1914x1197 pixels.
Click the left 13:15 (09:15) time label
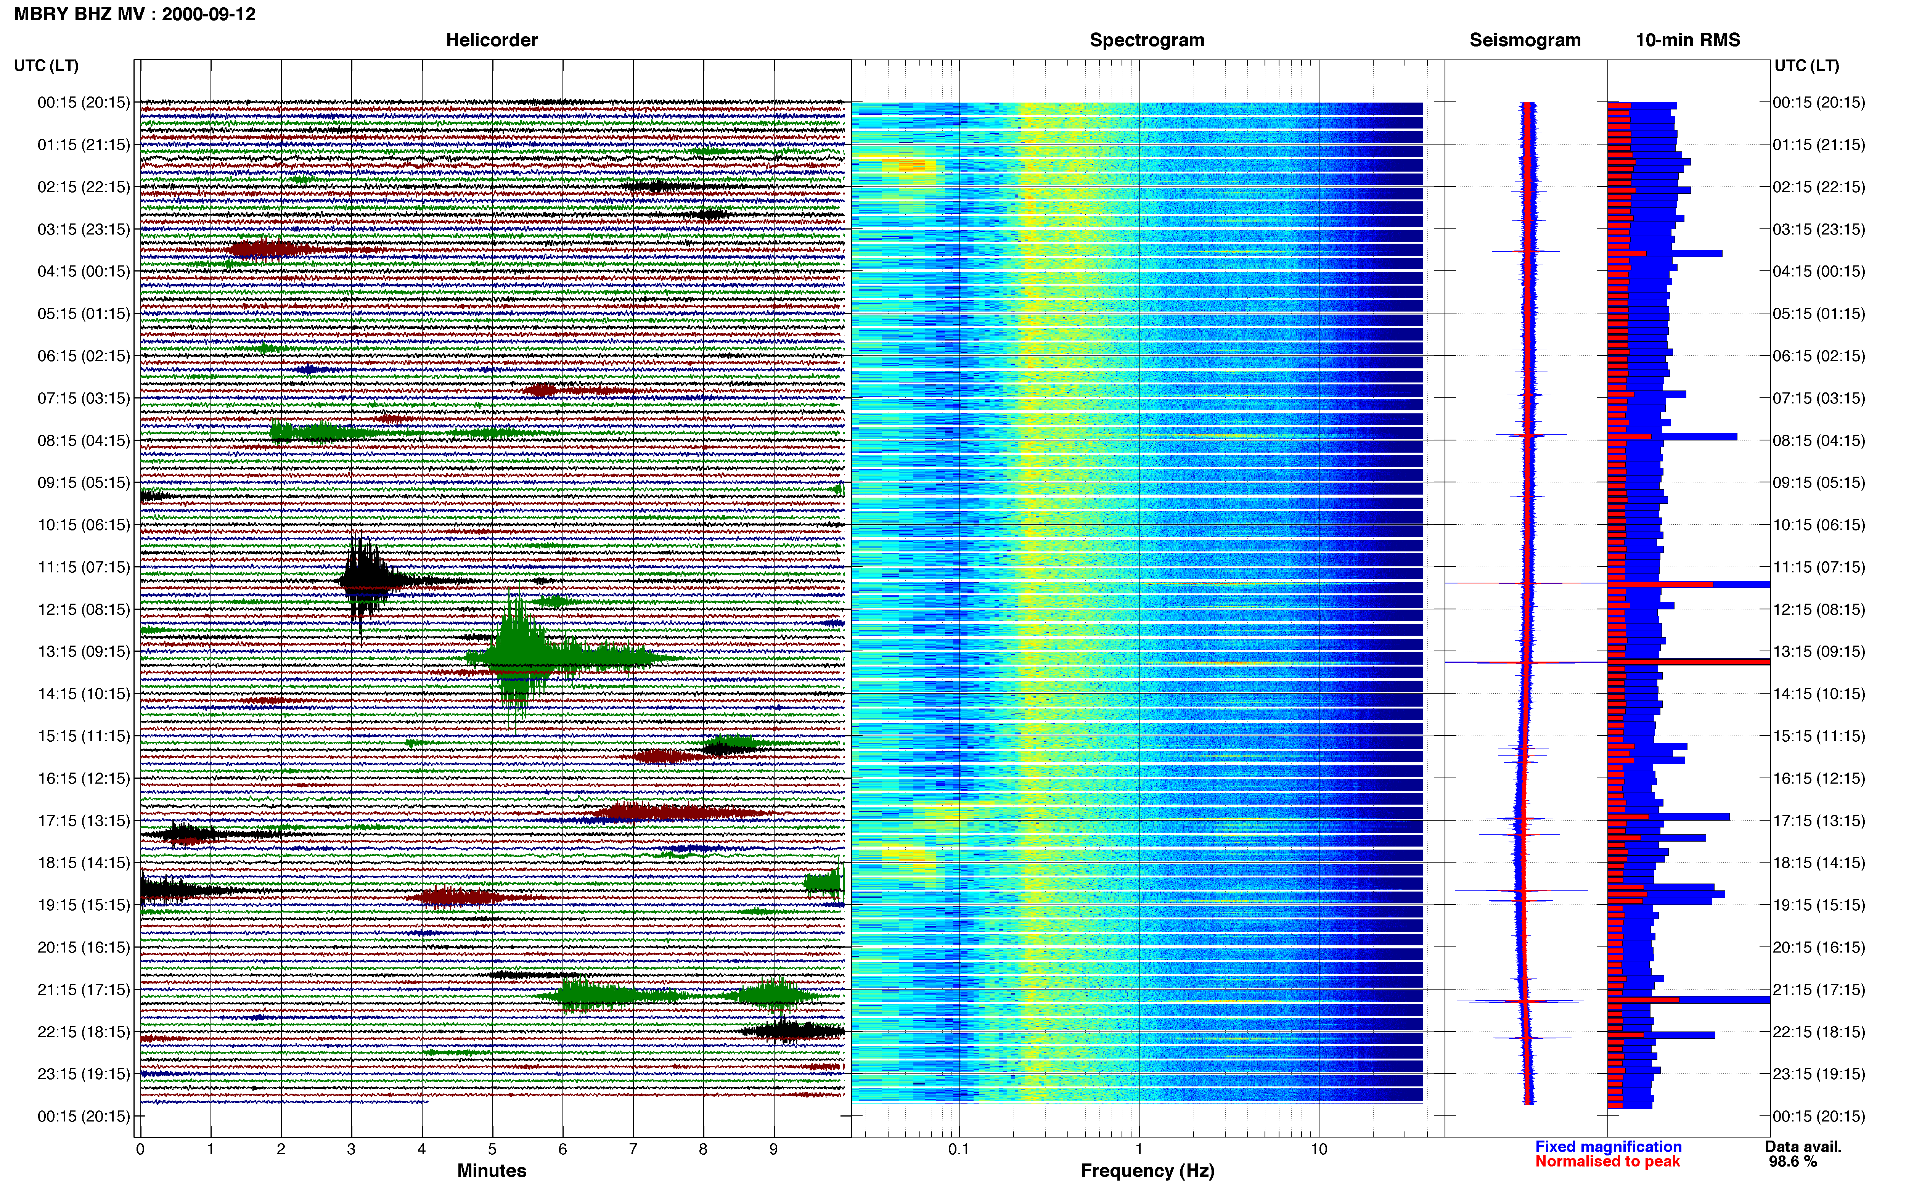point(84,652)
